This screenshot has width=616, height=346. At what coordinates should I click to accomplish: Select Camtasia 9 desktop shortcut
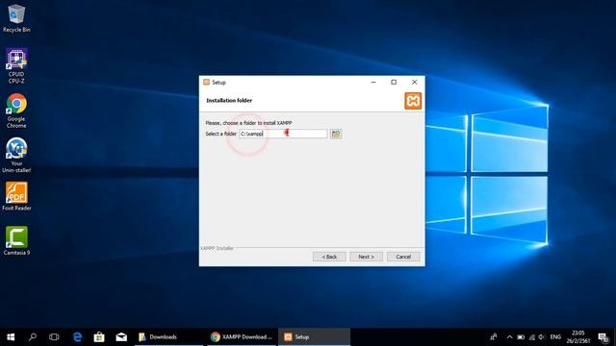click(x=16, y=241)
